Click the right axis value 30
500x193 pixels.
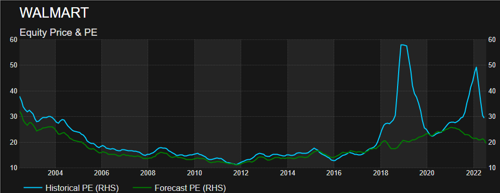492,116
